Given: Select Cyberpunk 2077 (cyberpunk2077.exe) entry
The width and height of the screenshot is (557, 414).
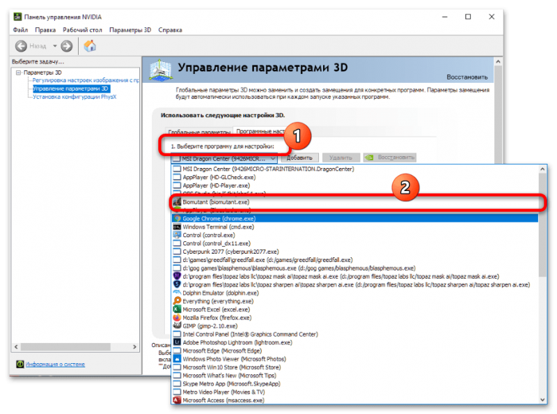Looking at the screenshot, I should tap(355, 252).
